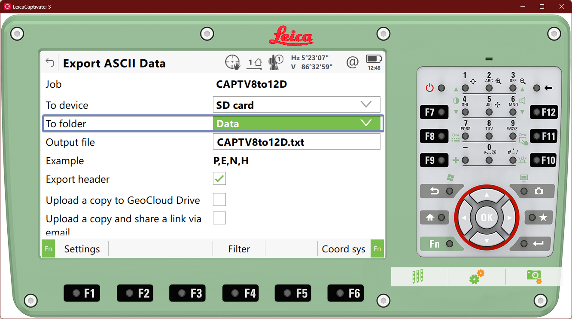Viewport: 572px width, 319px height.
Task: Enable Upload a copy to GeoCloud Drive
Action: [x=219, y=200]
